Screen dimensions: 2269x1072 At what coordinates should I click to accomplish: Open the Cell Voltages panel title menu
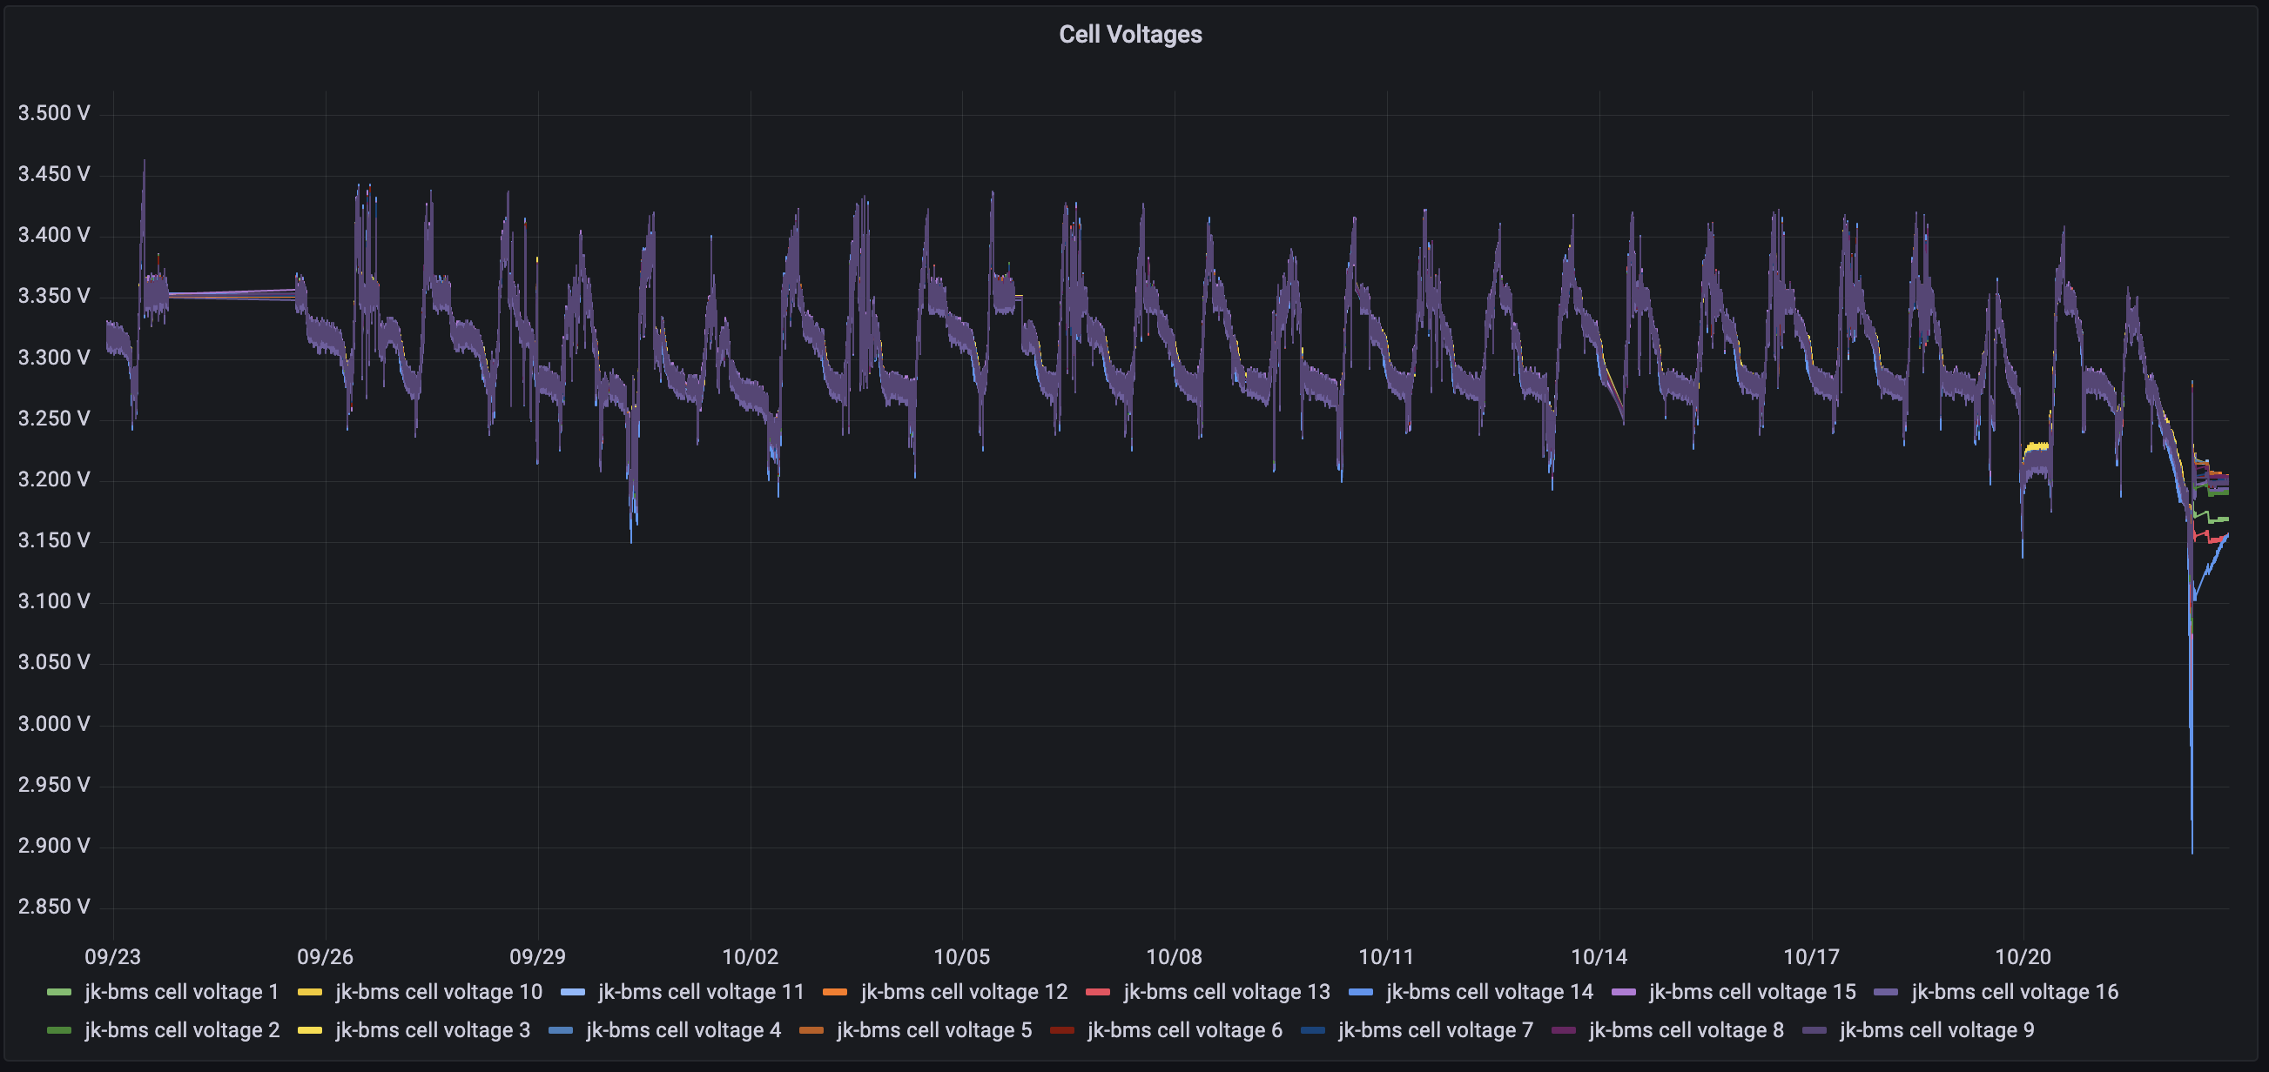pos(1130,34)
